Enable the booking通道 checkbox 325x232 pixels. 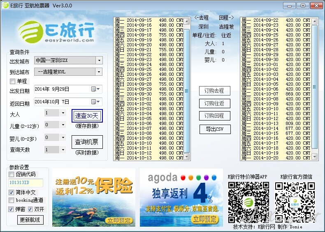coord(11,200)
